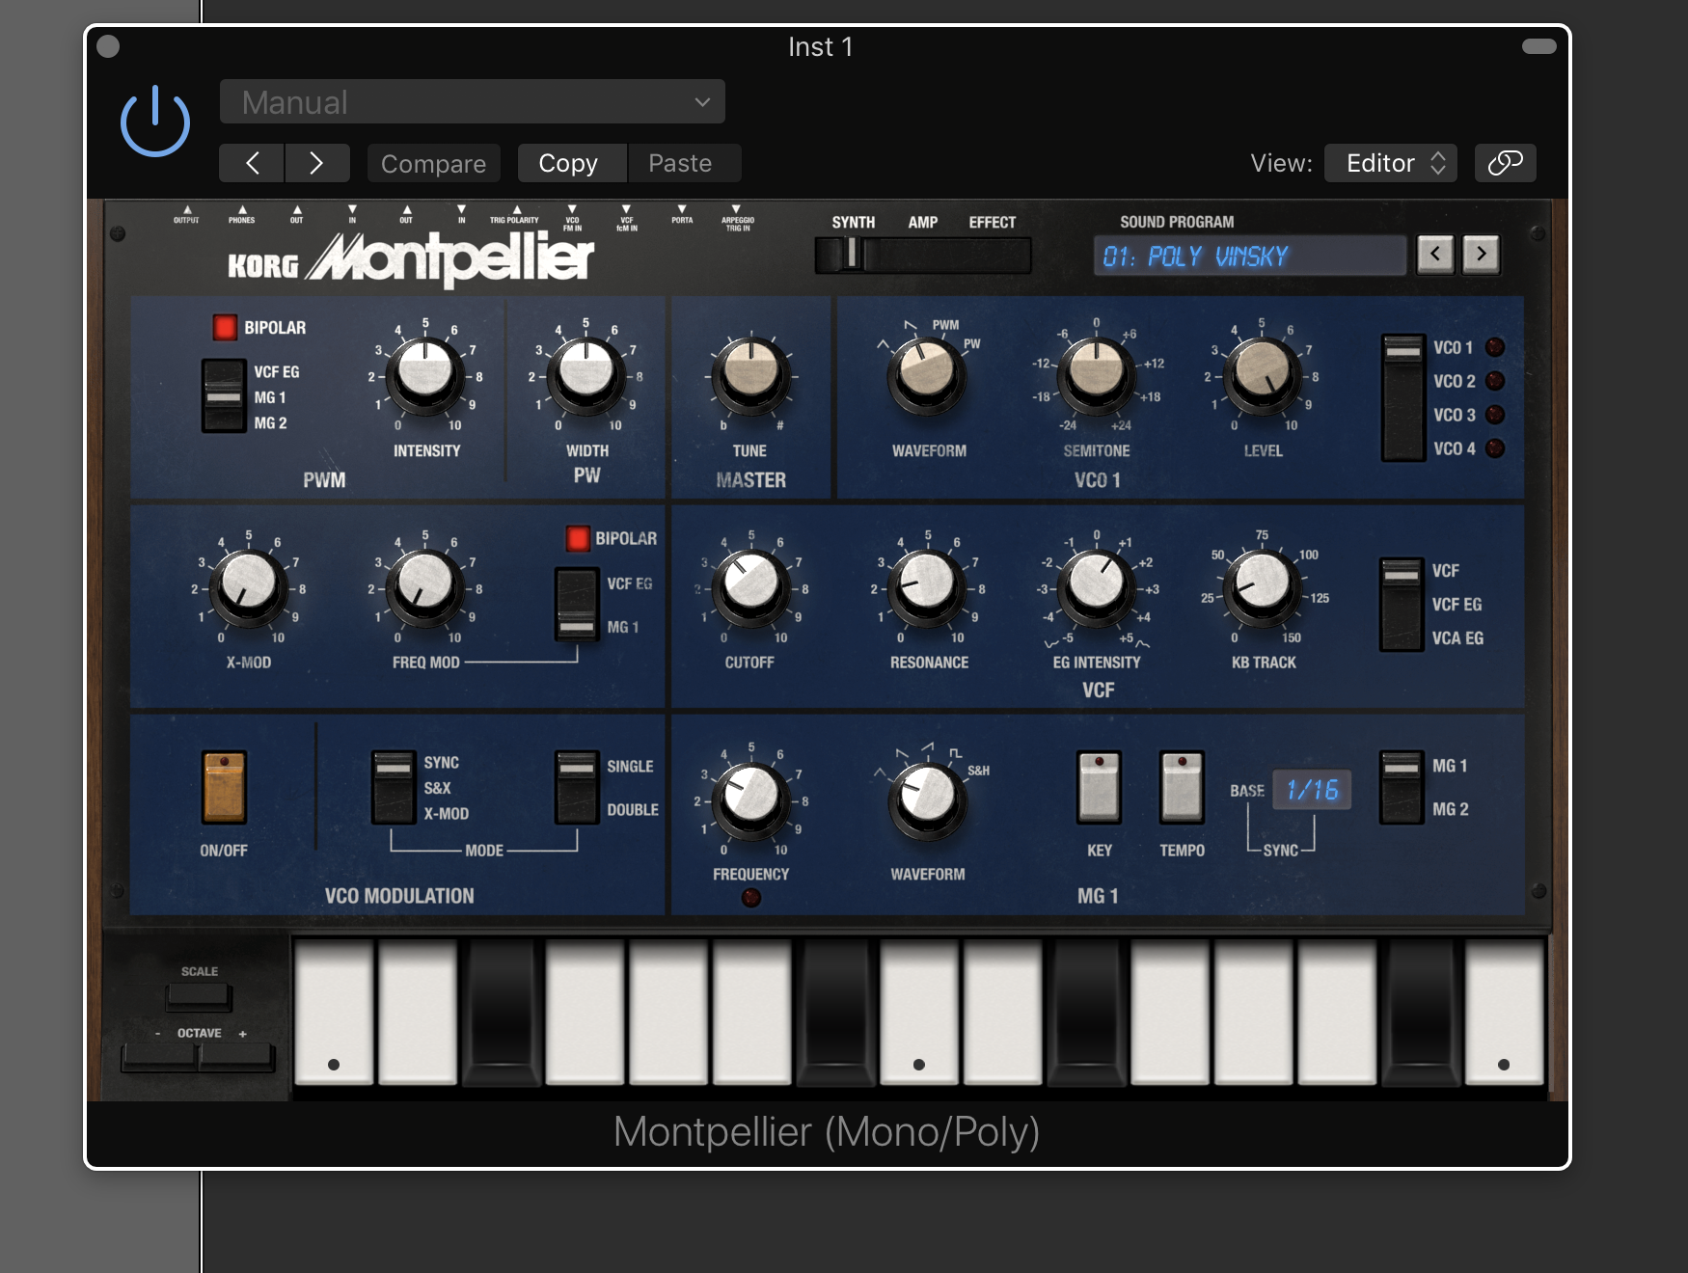
Task: Click the VCO FM IN jack arrow
Action: [572, 209]
